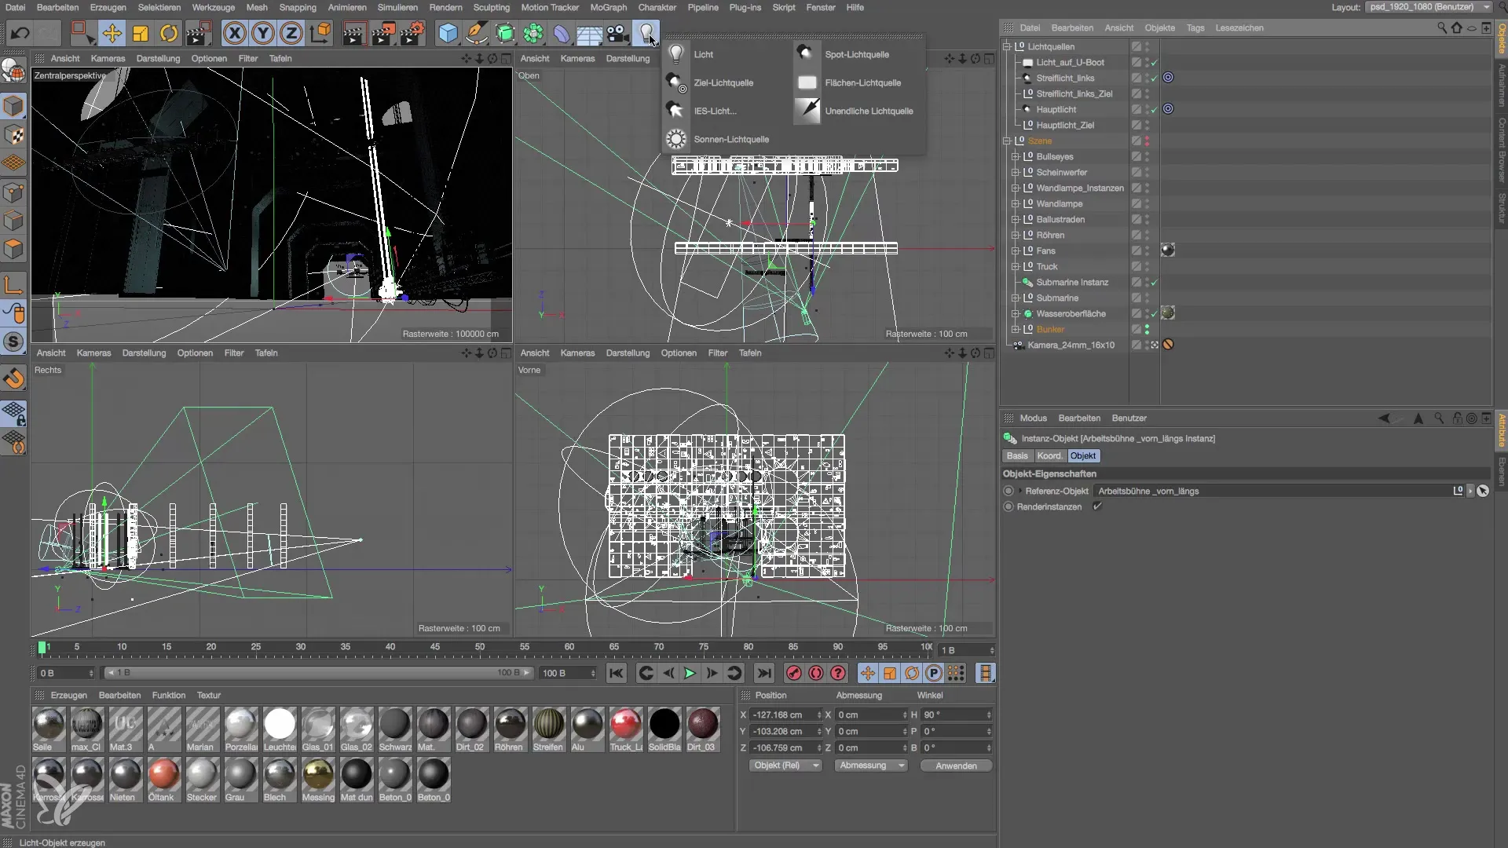The image size is (1508, 848).
Task: Collapse the Lichtquellen group
Action: (1007, 46)
